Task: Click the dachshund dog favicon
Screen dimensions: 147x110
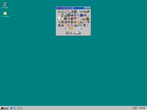Action: [x=64, y=22]
